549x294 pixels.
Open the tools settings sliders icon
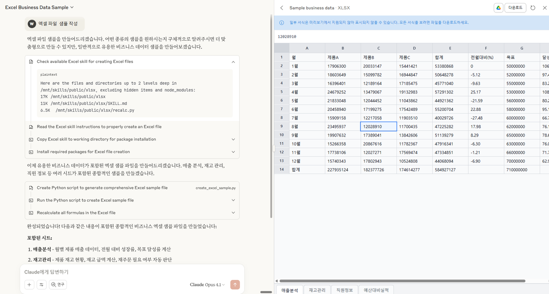pos(41,284)
